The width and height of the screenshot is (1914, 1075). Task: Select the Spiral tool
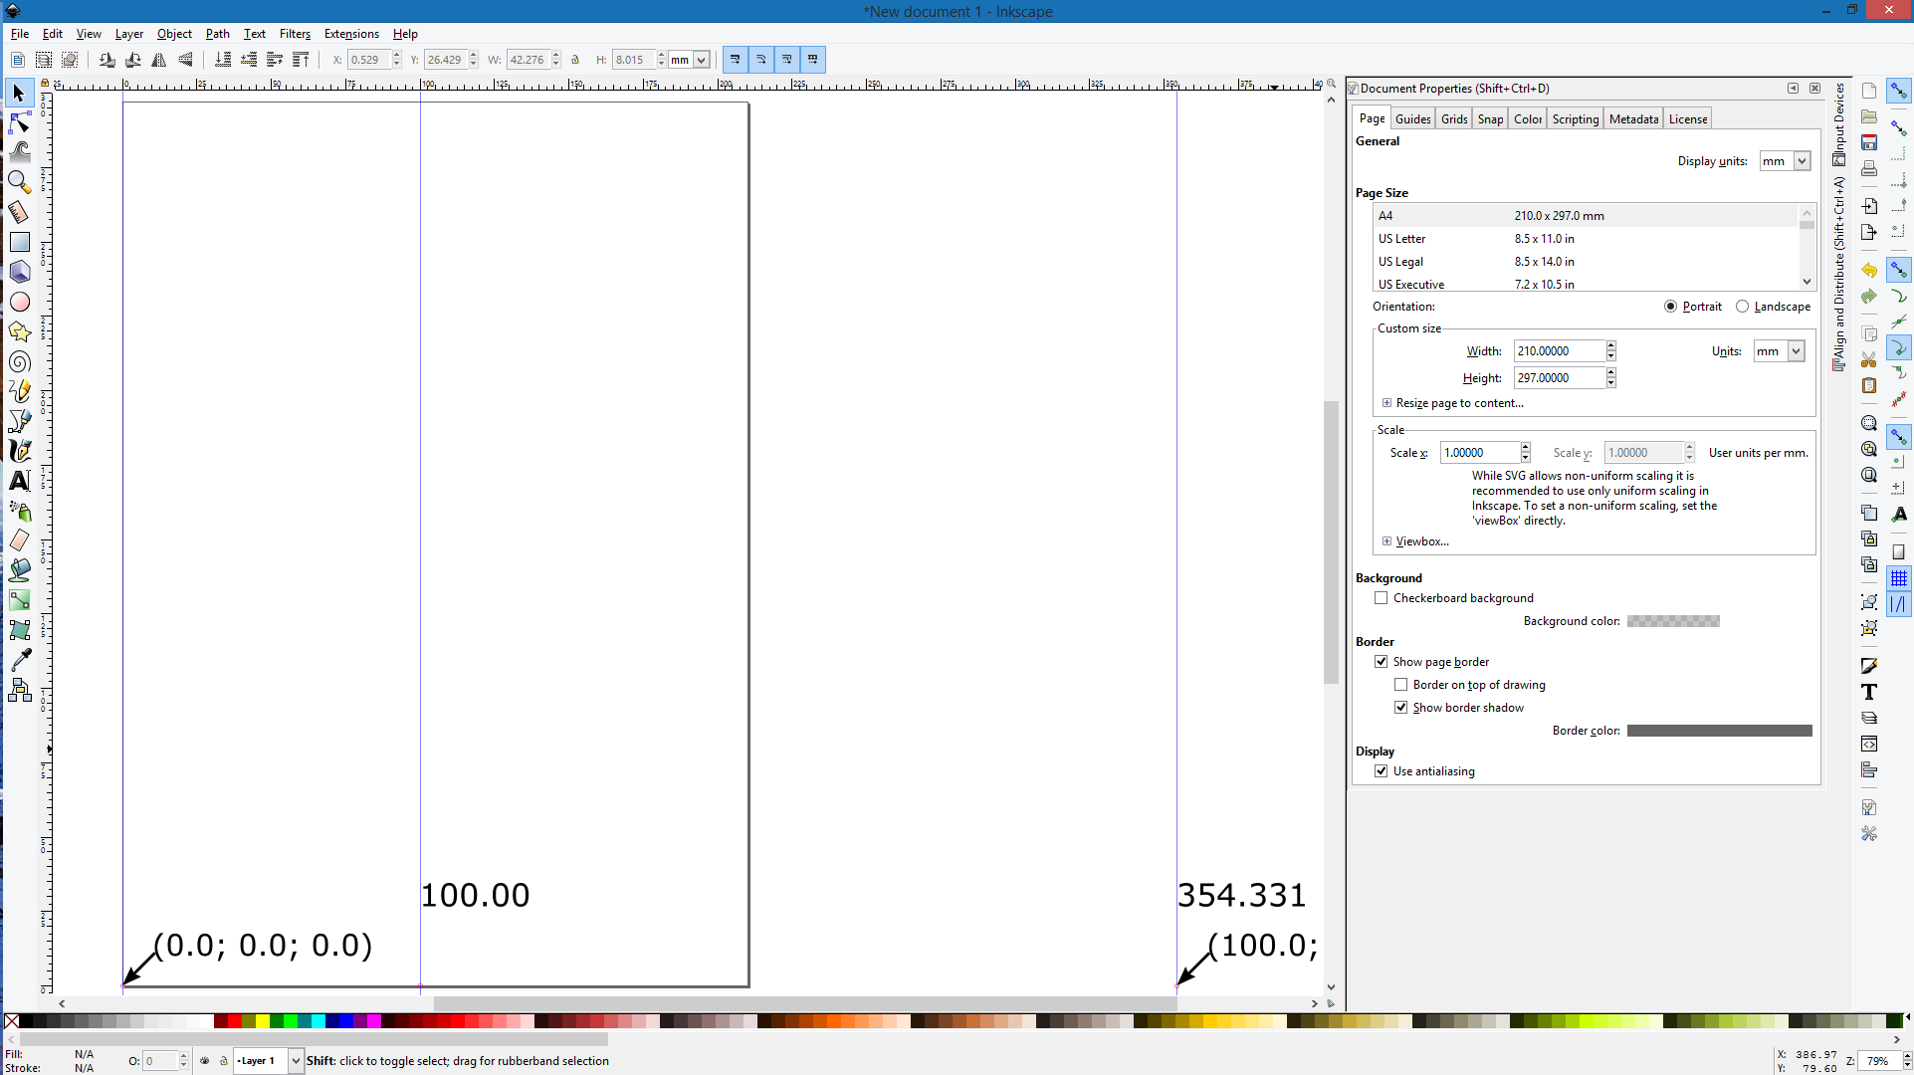[x=19, y=361]
